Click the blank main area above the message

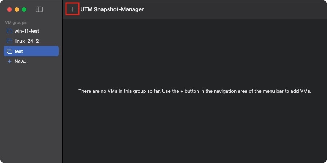(195, 51)
